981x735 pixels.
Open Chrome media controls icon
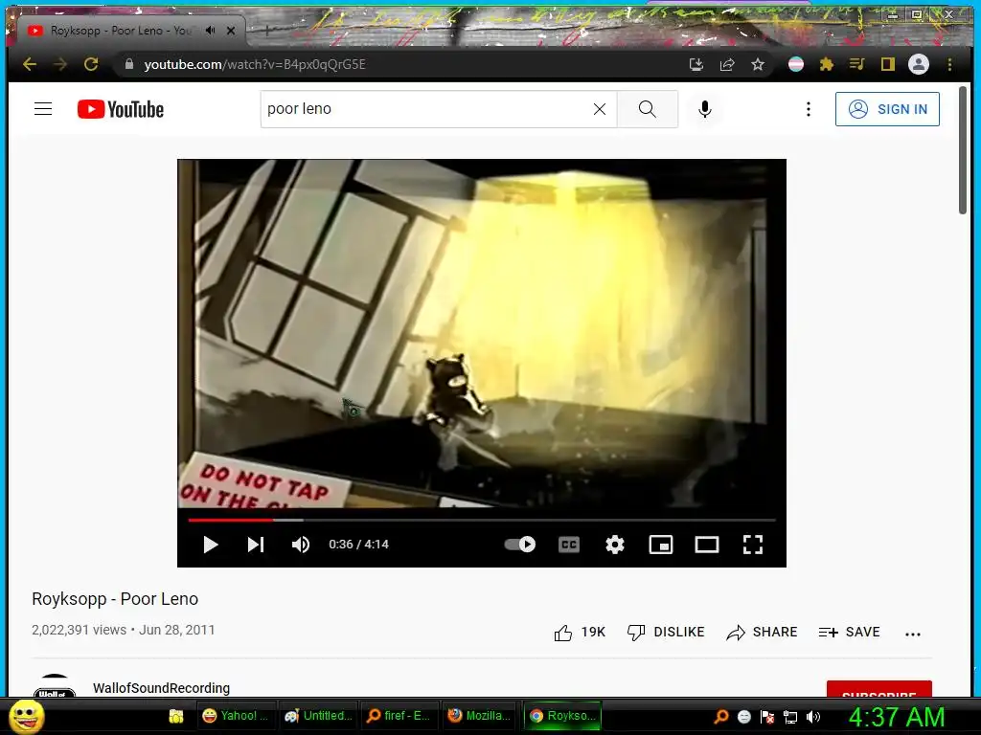(x=857, y=64)
